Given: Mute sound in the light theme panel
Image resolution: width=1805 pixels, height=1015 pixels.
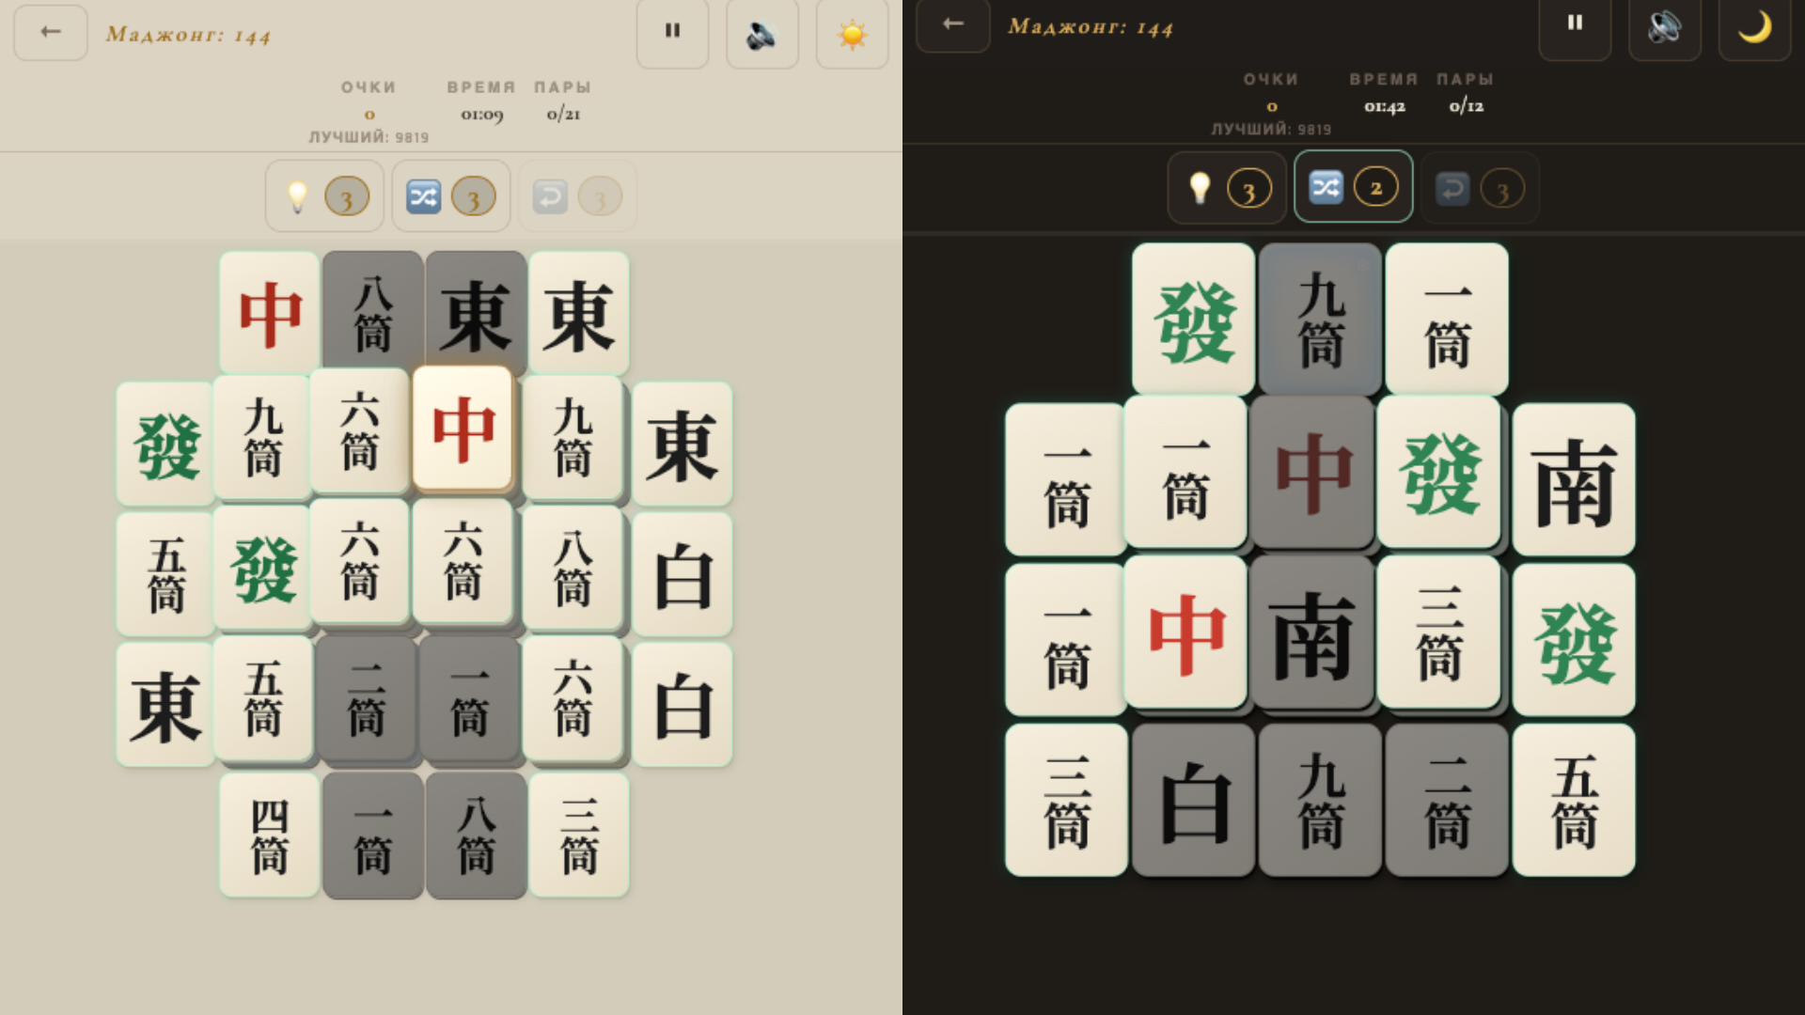Looking at the screenshot, I should (x=761, y=34).
